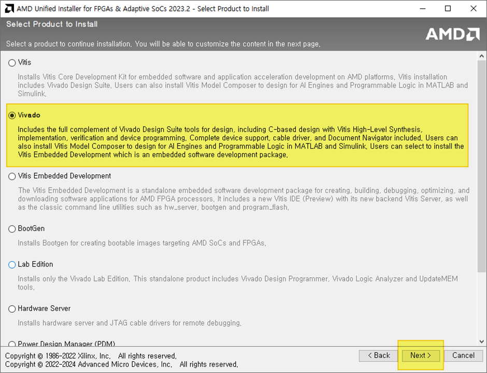487x373 pixels.
Task: Click the Next button
Action: coord(421,355)
